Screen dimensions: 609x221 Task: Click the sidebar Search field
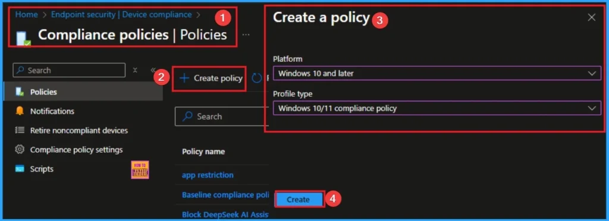point(69,70)
